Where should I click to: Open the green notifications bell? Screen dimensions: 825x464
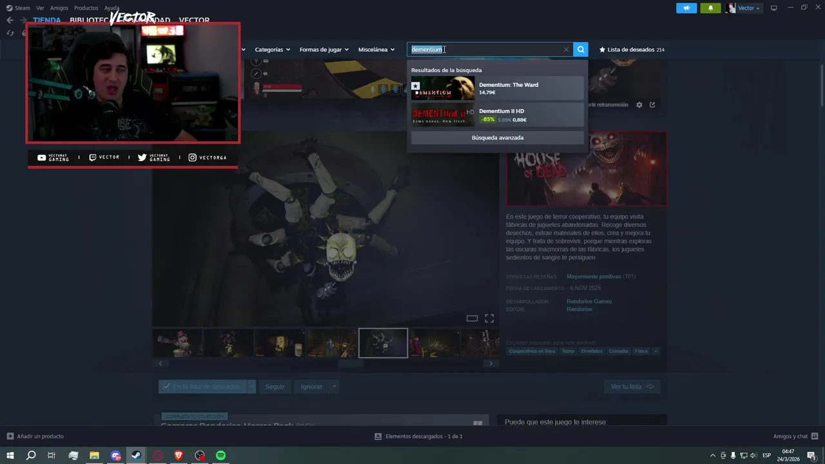click(x=710, y=8)
